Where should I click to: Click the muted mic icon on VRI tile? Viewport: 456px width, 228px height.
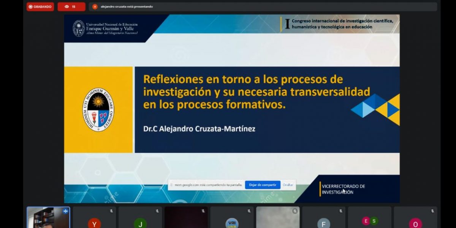pyautogui.click(x=249, y=211)
